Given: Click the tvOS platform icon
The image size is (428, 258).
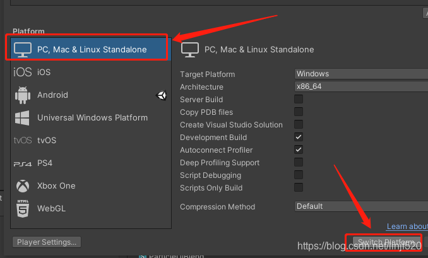Looking at the screenshot, I should point(23,140).
